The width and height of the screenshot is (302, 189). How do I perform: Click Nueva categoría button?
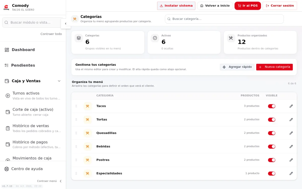click(x=274, y=67)
